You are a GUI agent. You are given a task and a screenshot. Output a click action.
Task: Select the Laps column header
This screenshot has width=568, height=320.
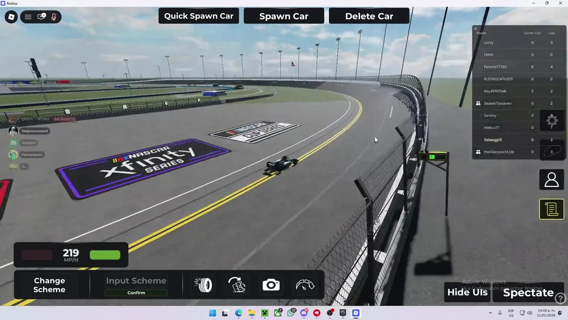pyautogui.click(x=552, y=33)
